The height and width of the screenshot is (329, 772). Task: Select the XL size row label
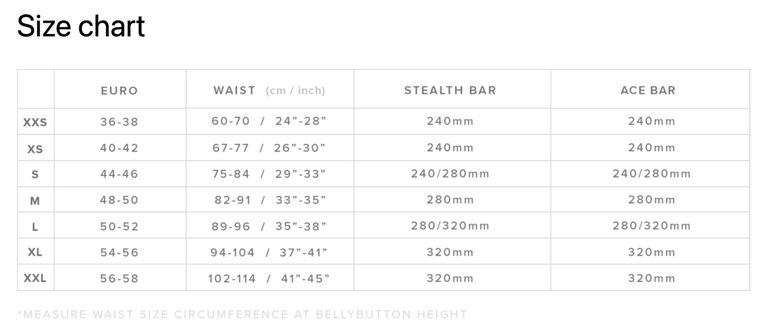(x=35, y=252)
